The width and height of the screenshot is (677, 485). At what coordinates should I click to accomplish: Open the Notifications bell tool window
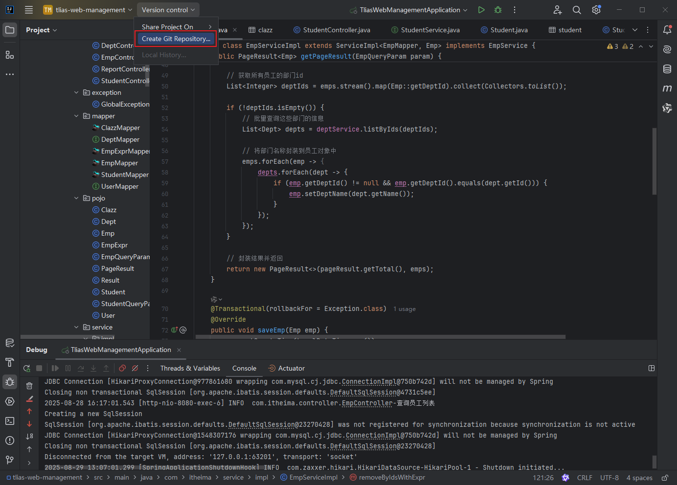[x=667, y=30]
